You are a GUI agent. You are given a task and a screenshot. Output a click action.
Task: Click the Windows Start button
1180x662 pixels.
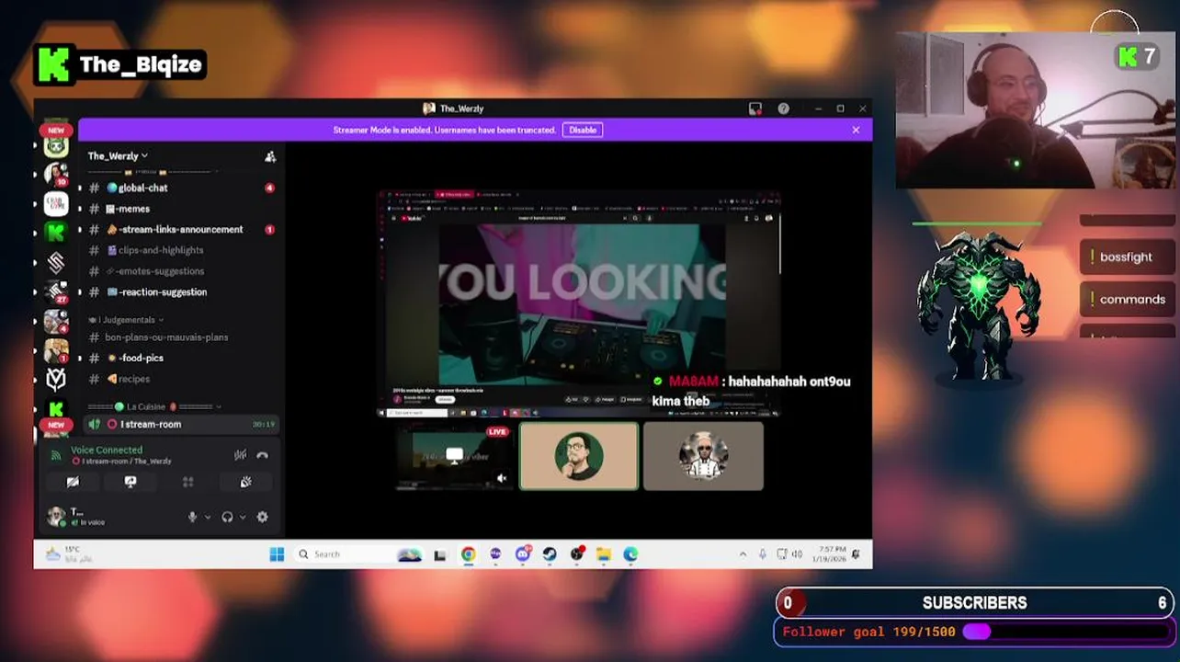click(x=277, y=554)
